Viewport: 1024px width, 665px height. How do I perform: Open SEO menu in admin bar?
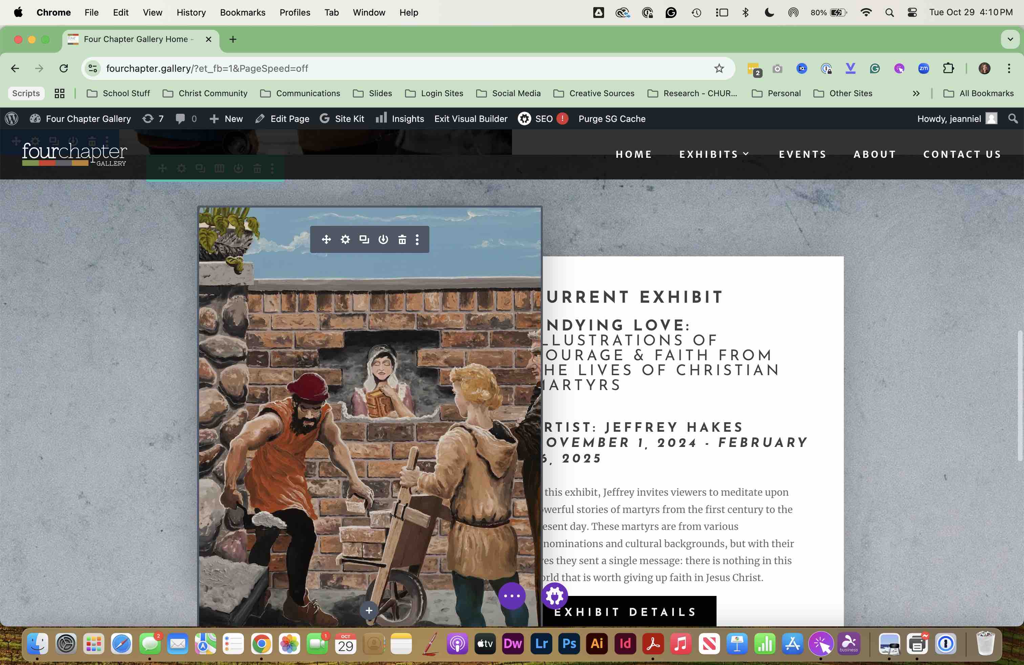[543, 119]
